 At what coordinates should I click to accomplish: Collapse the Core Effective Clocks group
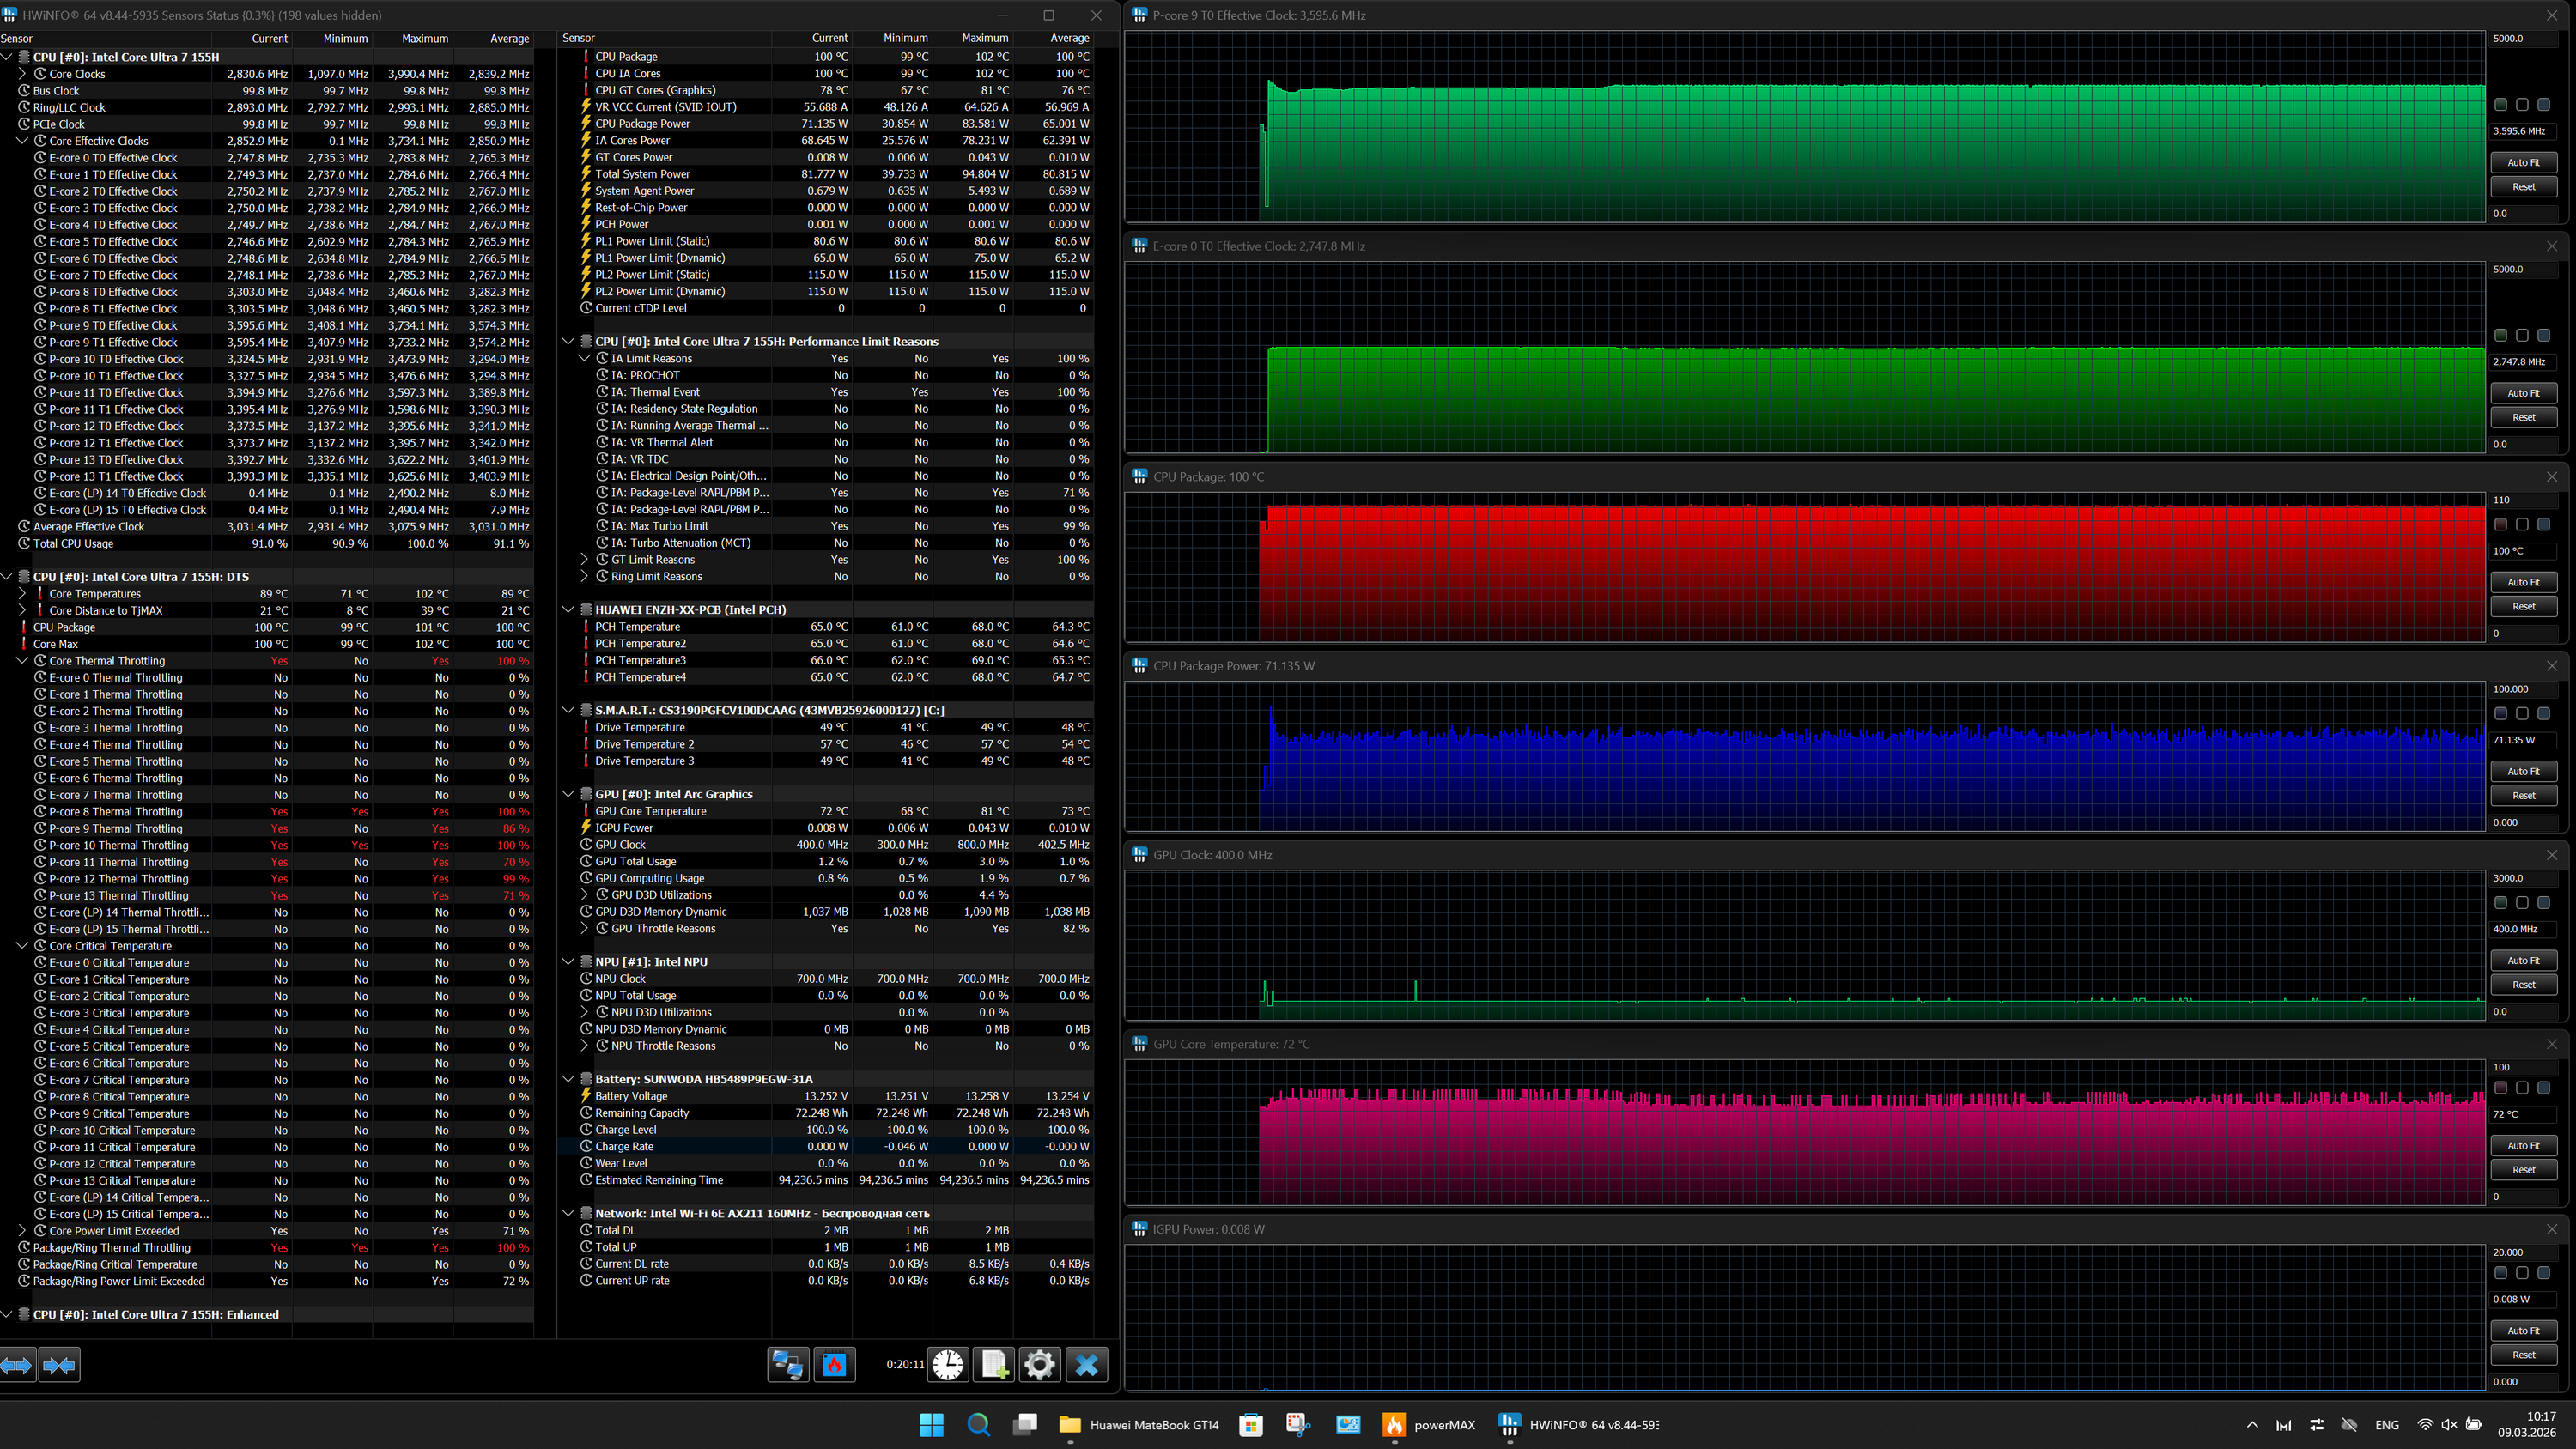point(22,141)
